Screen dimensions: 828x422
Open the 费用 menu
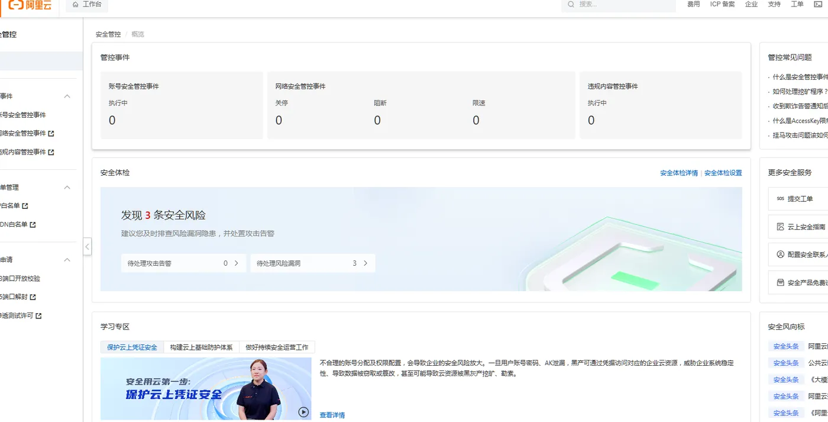point(694,4)
